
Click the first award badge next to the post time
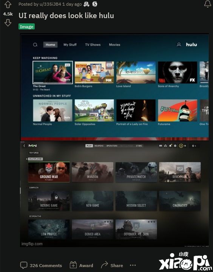pos(86,4)
